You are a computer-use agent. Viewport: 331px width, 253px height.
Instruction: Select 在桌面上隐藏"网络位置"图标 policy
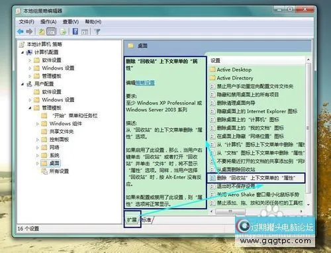click(x=250, y=136)
